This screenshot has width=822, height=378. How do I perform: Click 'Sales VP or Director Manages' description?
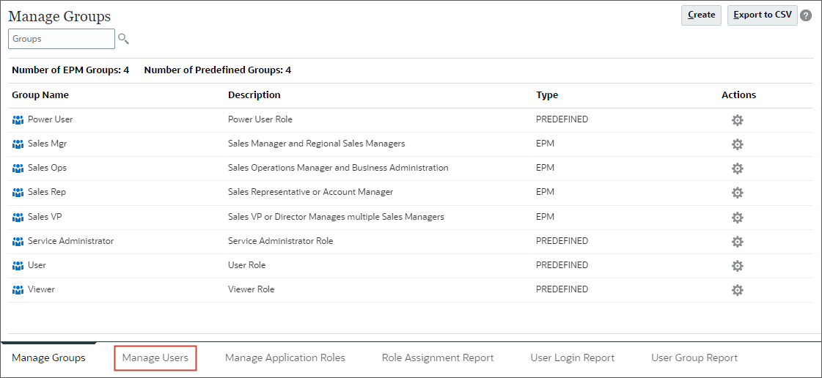[x=336, y=217]
